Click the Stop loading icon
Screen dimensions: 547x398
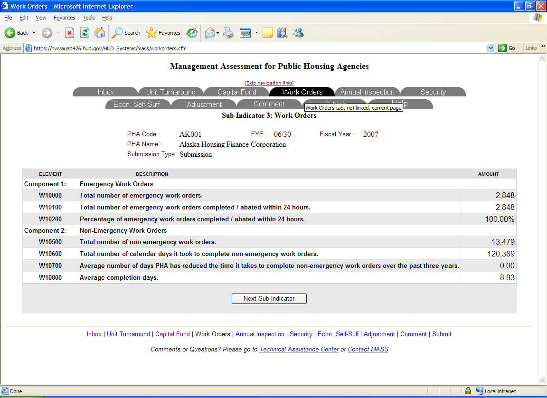tap(69, 33)
